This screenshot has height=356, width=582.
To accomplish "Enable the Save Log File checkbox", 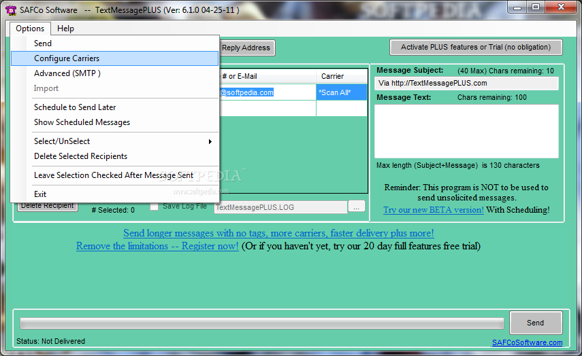I will coord(154,207).
